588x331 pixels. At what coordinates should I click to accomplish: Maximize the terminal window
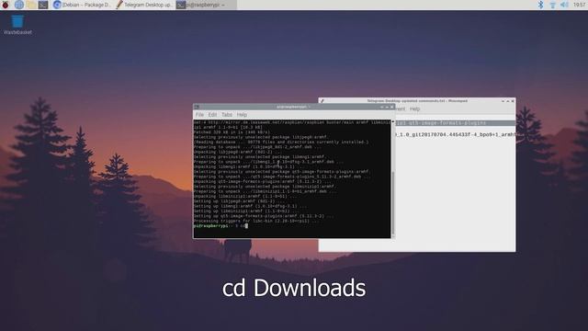(387, 107)
